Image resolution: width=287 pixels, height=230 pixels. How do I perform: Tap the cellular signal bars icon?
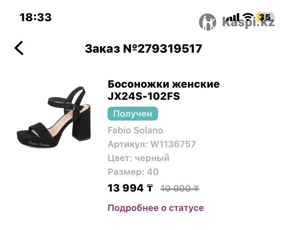(x=233, y=17)
